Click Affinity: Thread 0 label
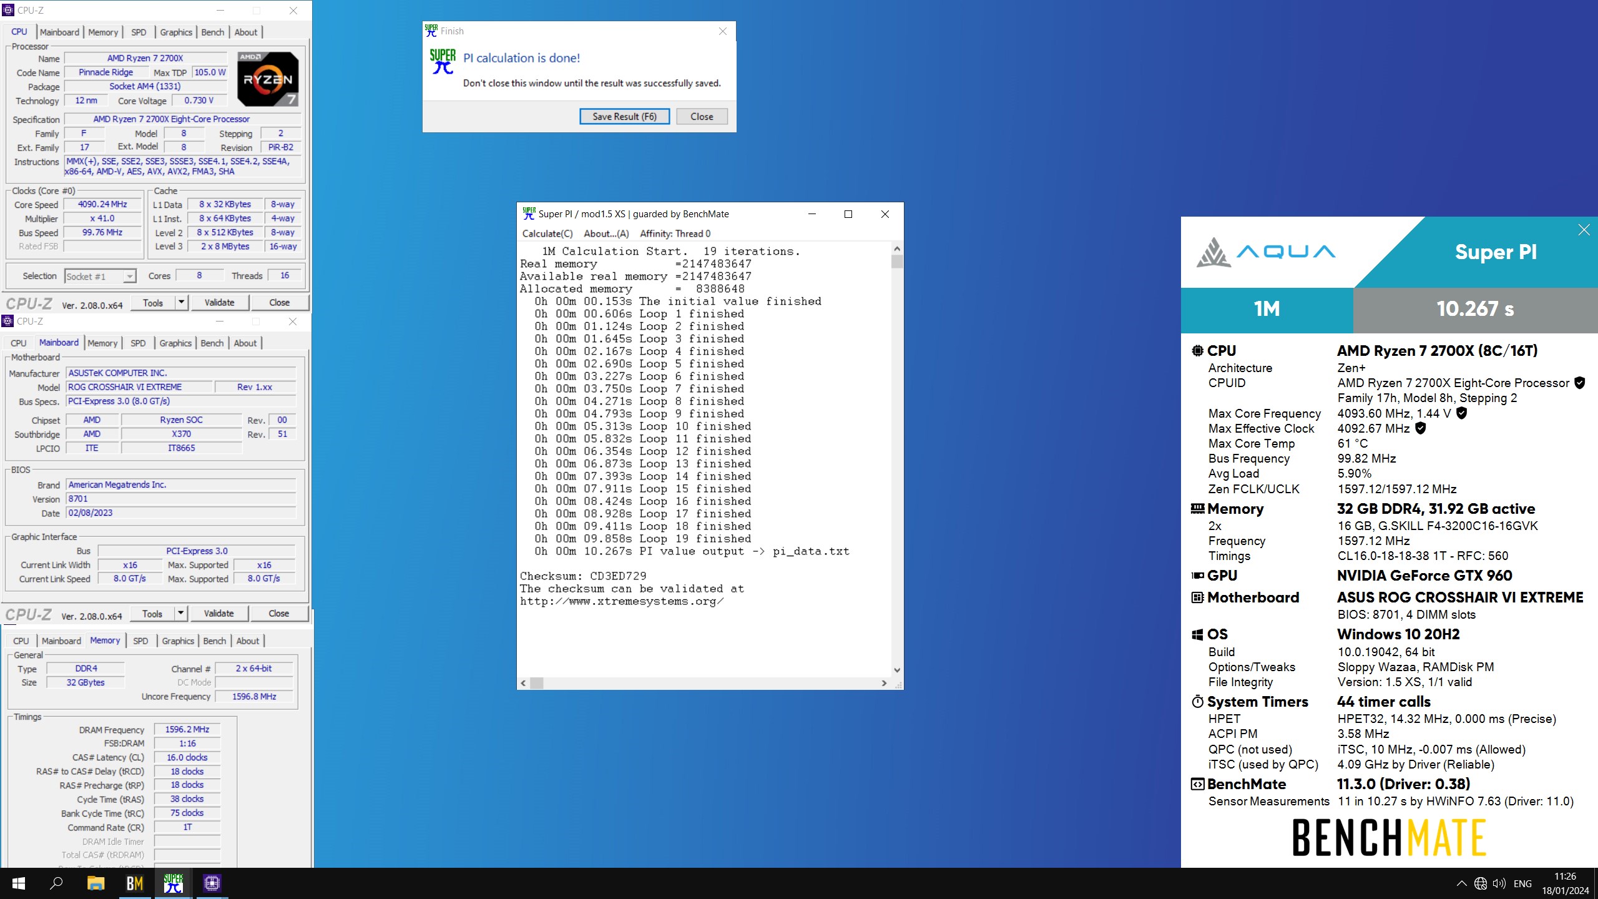 (x=675, y=233)
